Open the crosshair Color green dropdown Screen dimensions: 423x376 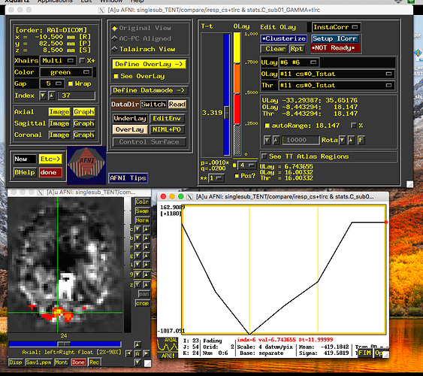[x=66, y=72]
